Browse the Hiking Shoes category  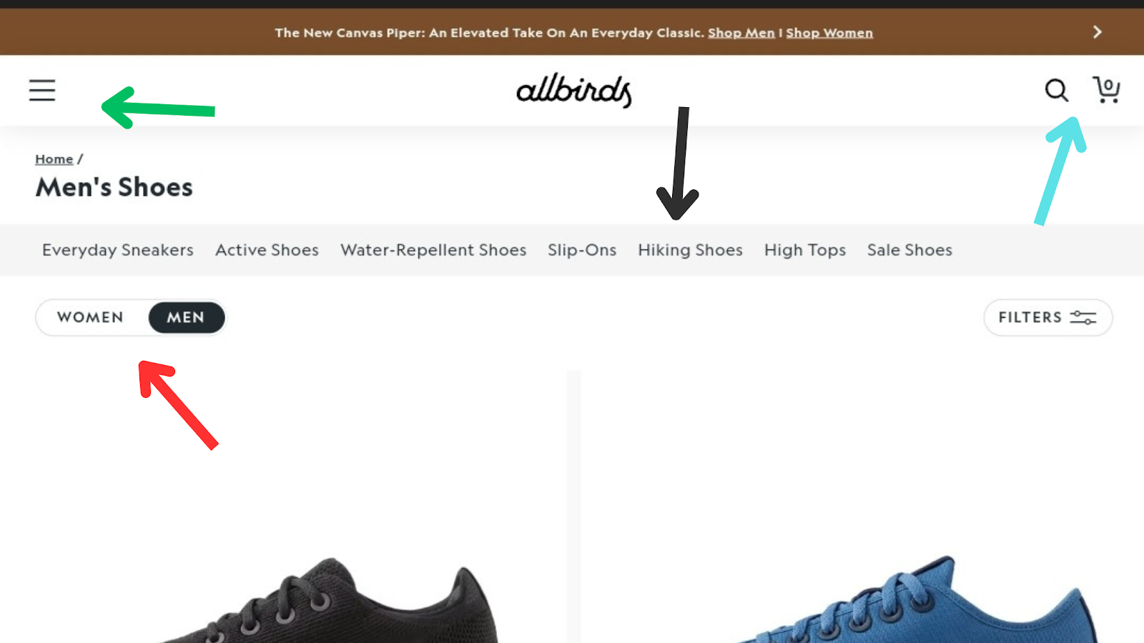(x=691, y=250)
